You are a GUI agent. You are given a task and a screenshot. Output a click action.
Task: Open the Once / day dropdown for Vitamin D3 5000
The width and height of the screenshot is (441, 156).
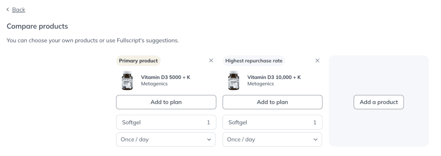(x=166, y=139)
